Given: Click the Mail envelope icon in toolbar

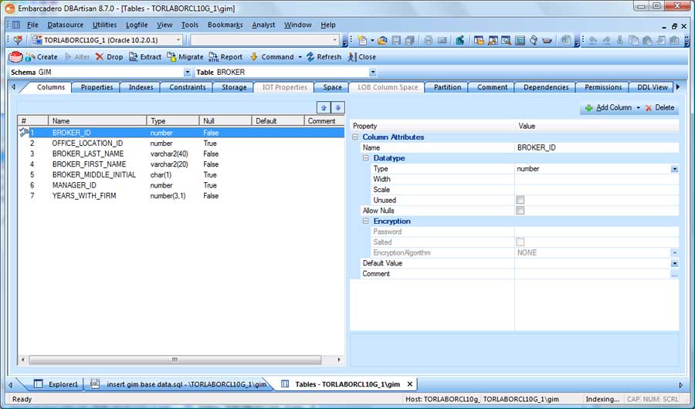Looking at the screenshot, I should point(442,40).
